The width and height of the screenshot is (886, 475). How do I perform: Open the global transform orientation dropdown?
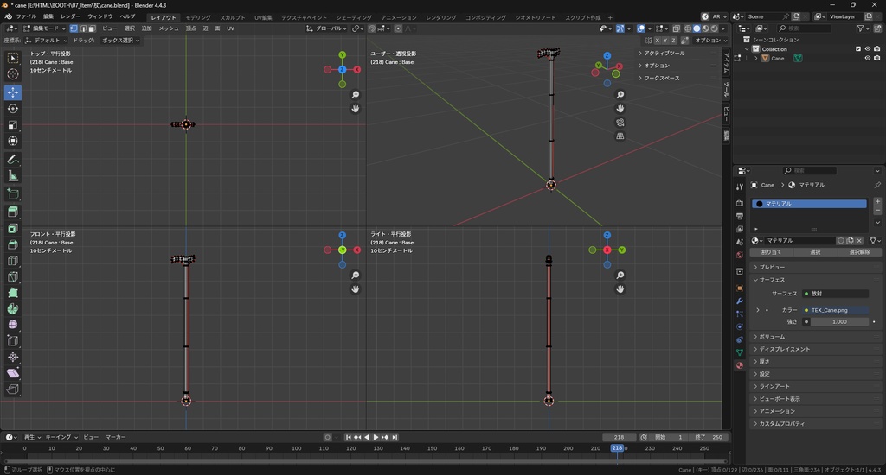(x=326, y=28)
